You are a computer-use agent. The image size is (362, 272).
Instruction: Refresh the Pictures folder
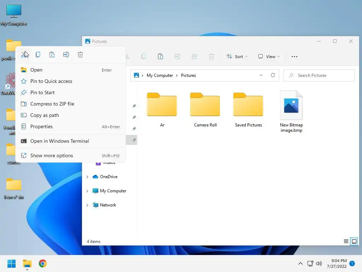(273, 75)
